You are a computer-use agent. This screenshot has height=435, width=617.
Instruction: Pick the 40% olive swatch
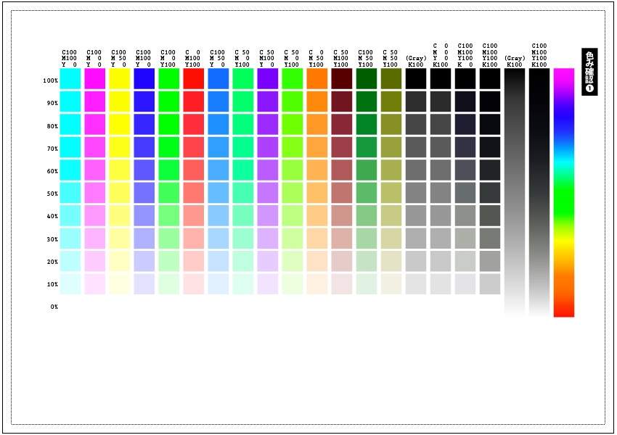[x=391, y=215]
